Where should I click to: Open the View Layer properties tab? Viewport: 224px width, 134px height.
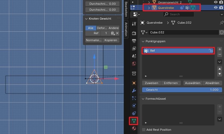pos(134,49)
